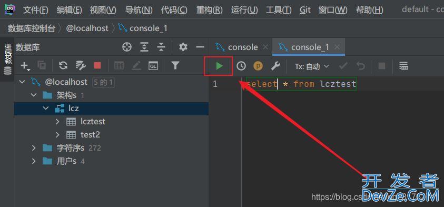Click console_1 breadcrumb

(x=143, y=28)
